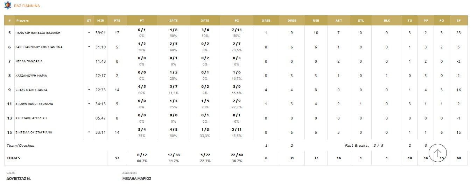Sort by the 3PTS column header
The width and height of the screenshot is (471, 185).
205,21
